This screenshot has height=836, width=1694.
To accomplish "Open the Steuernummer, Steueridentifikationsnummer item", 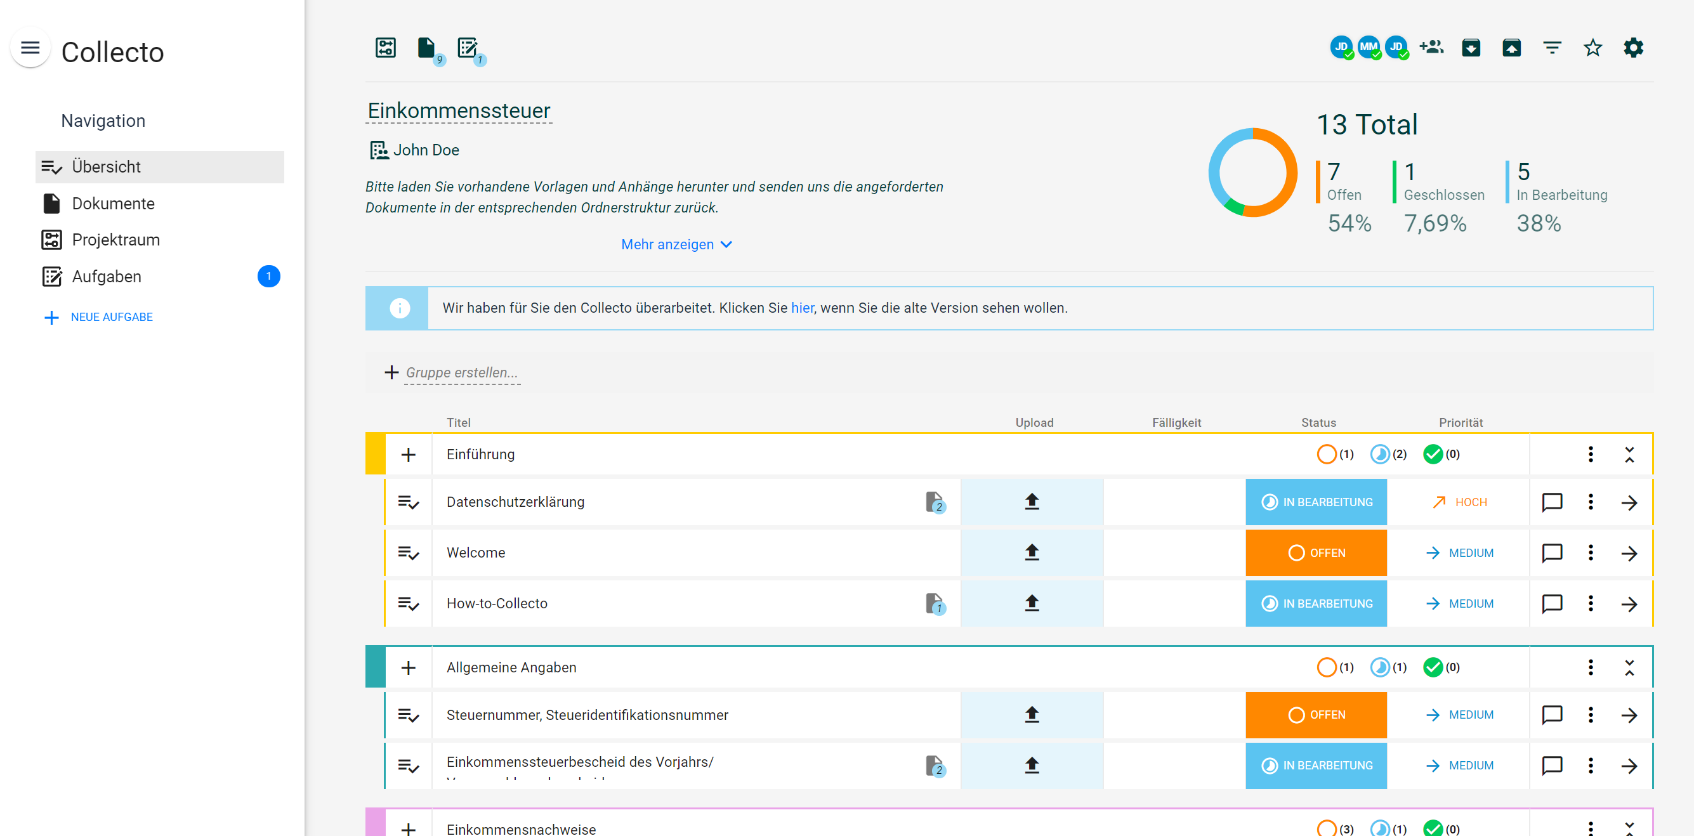I will 588,715.
